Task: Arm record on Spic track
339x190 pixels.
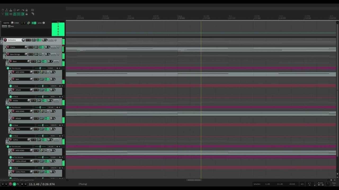Action: pos(13,79)
